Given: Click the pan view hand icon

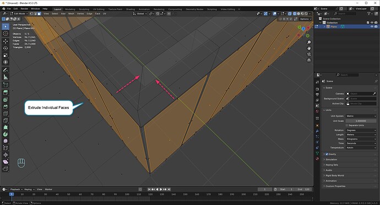Looking at the screenshot, I should (309, 48).
